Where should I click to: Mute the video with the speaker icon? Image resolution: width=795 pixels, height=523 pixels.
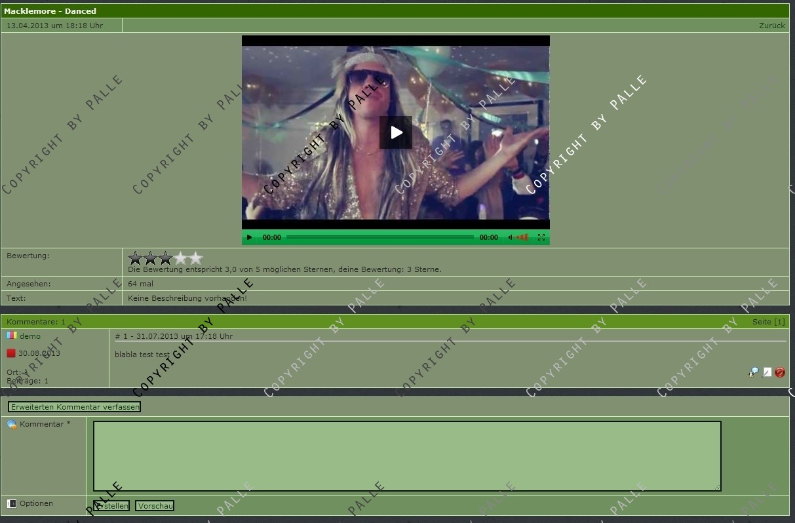tap(510, 237)
